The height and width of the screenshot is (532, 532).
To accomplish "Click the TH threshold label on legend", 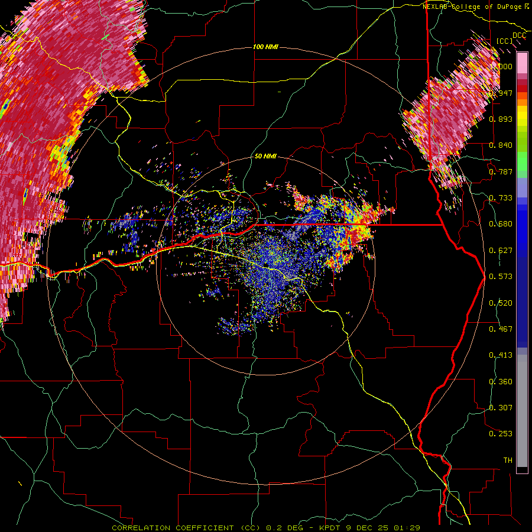I will (508, 460).
